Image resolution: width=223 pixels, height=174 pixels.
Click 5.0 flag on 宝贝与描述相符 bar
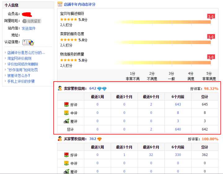pyautogui.click(x=211, y=16)
